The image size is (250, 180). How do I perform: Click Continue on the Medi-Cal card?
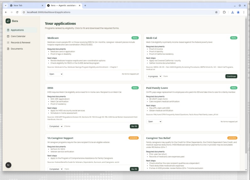[231, 76]
